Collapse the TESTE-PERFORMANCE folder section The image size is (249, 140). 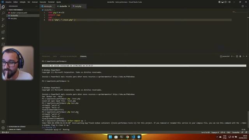(x=23, y=10)
